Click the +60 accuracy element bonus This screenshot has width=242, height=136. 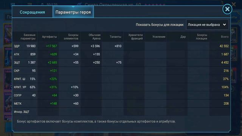click(x=76, y=104)
